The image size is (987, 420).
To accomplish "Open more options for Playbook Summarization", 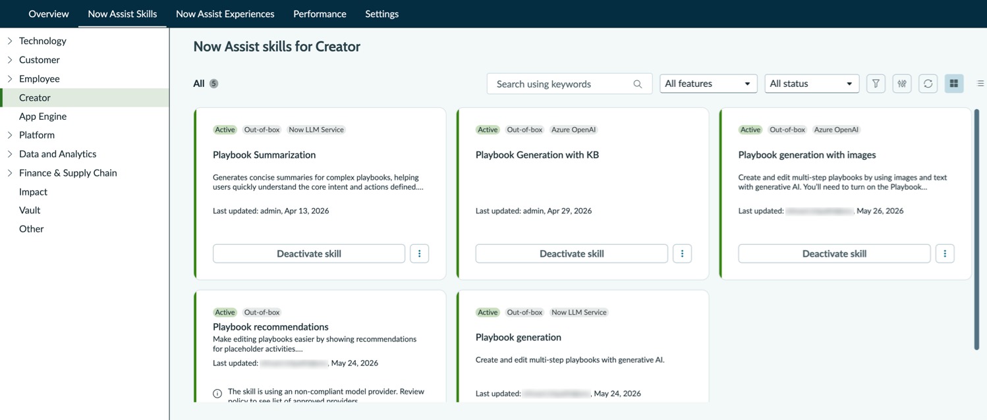I will 420,253.
